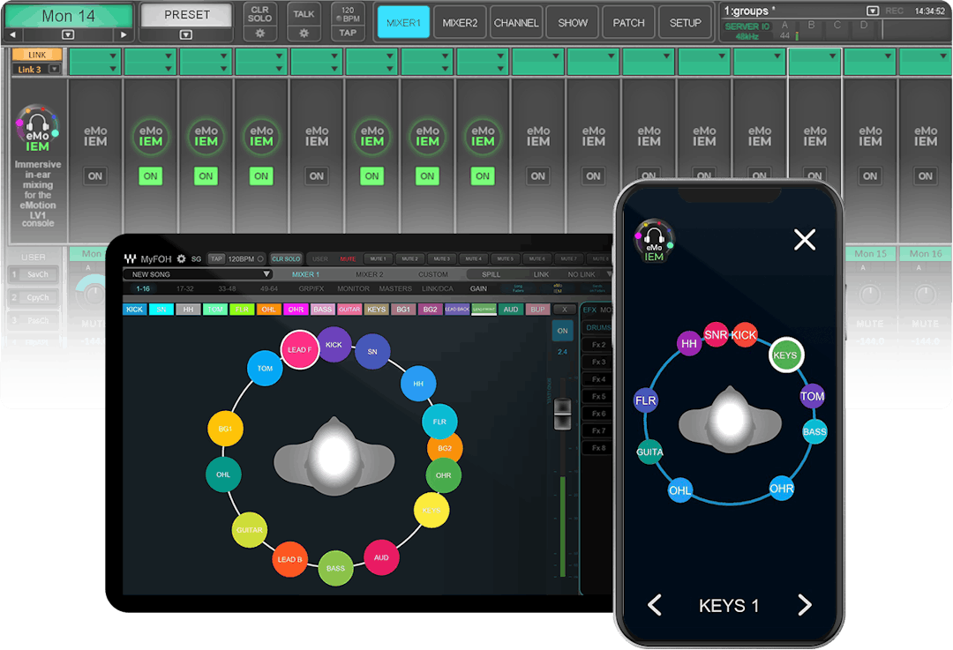Enable the LINK toggle in mixer
The height and width of the screenshot is (650, 953).
coord(37,55)
